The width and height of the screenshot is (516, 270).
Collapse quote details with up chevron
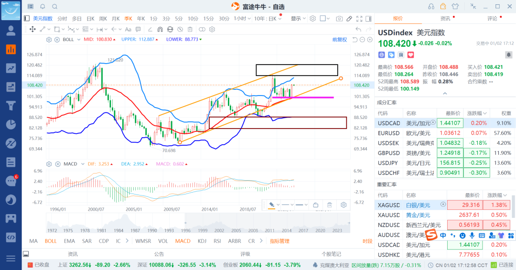[x=445, y=94]
